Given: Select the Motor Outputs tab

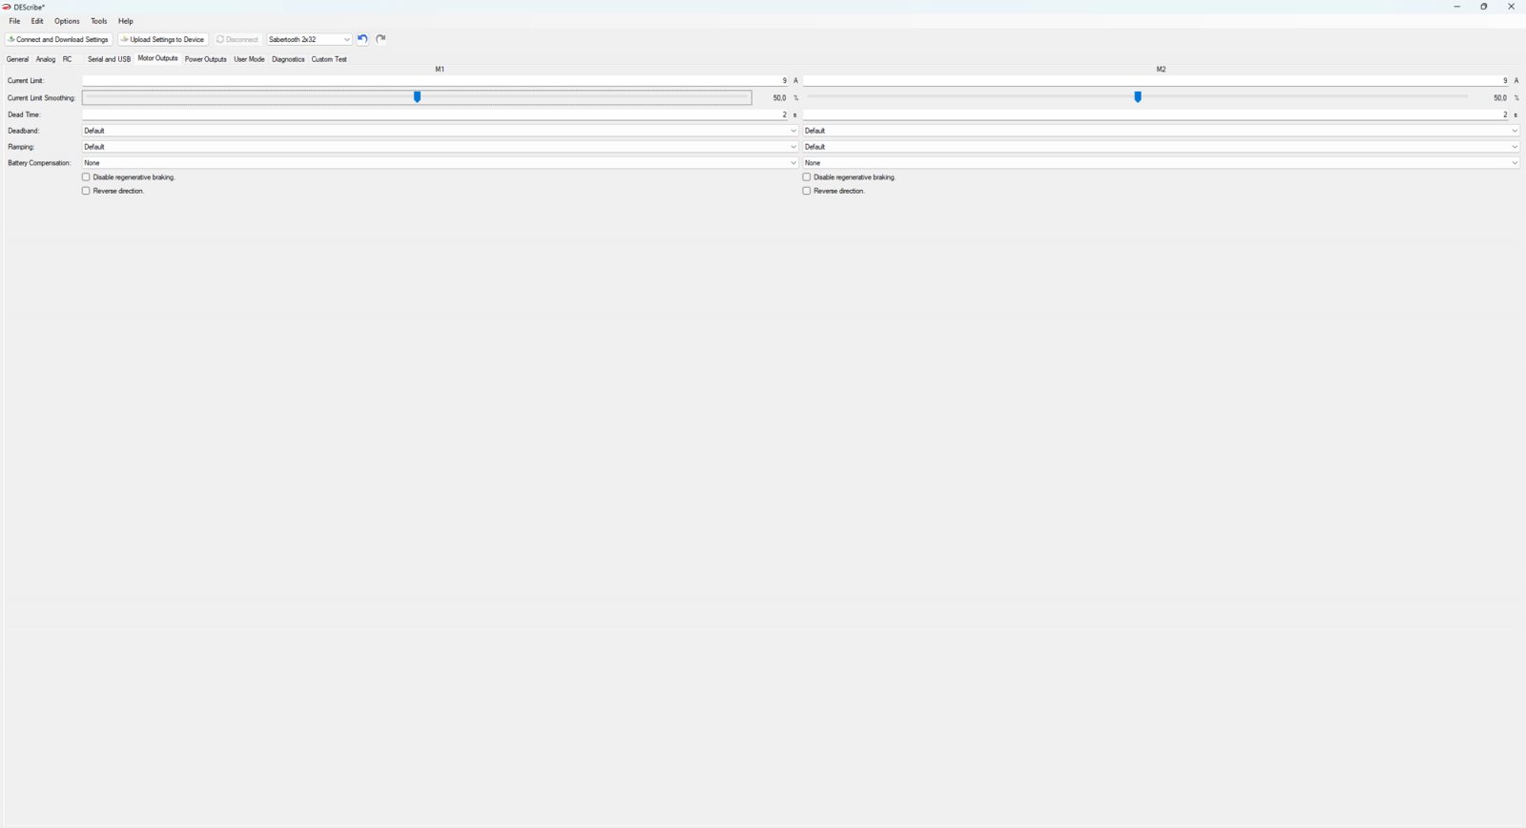Looking at the screenshot, I should (x=157, y=58).
